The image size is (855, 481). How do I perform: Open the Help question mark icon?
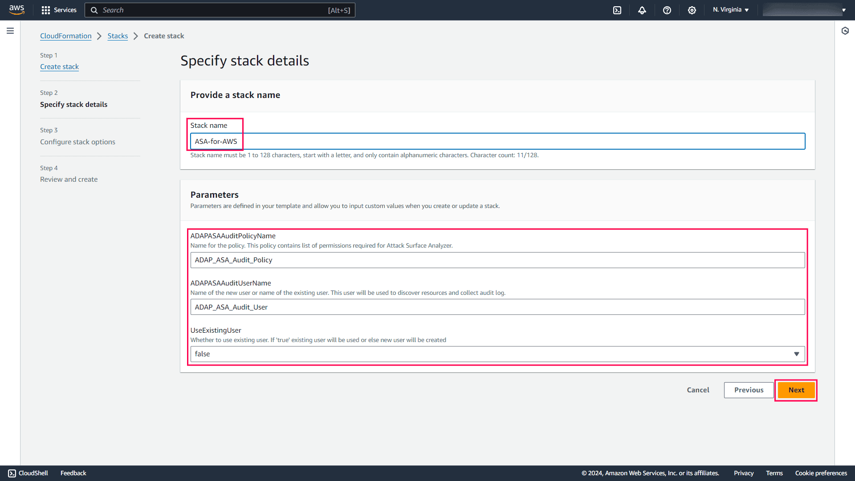[x=667, y=10]
